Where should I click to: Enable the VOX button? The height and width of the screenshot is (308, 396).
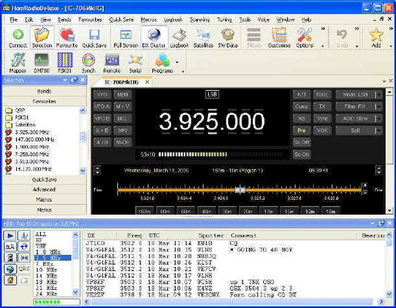click(x=322, y=130)
